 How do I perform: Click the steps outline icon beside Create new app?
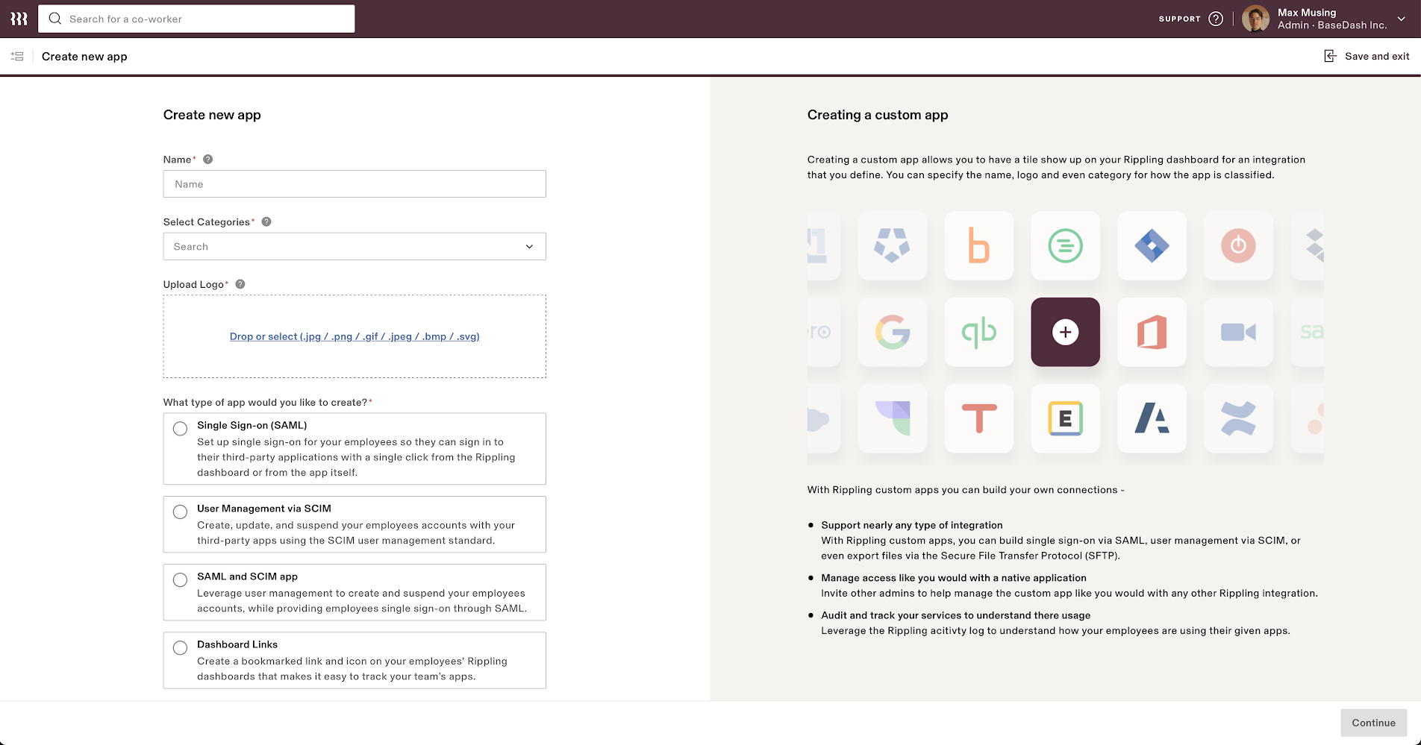coord(17,56)
